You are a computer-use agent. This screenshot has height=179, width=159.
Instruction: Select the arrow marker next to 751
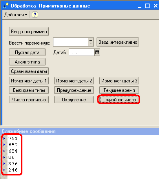tap(4, 138)
